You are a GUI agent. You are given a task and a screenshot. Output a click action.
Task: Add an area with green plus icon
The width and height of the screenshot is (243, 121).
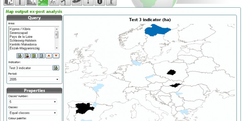20,56
